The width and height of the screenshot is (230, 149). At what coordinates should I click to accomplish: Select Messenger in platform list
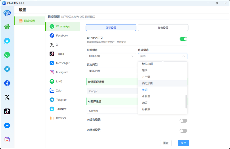(x=63, y=63)
